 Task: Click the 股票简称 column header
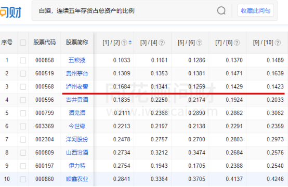(x=77, y=43)
